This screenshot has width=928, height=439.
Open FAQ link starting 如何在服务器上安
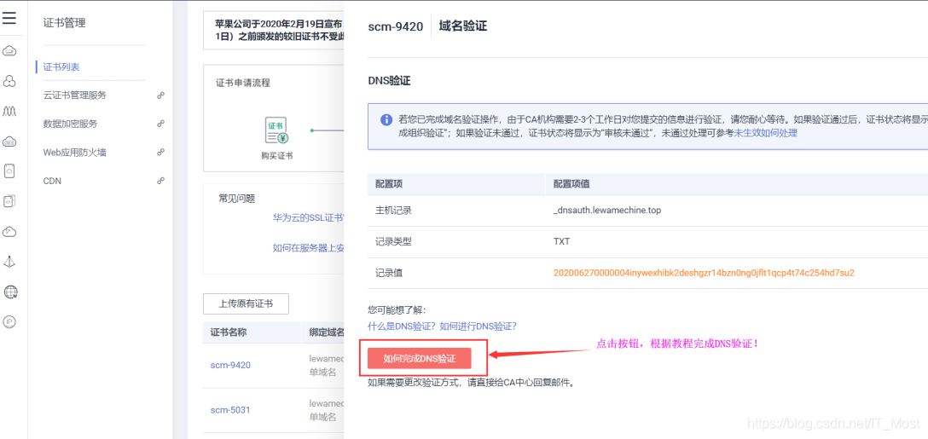coord(308,248)
